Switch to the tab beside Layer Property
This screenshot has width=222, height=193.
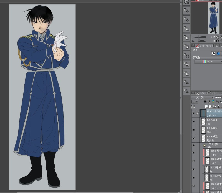point(216,46)
